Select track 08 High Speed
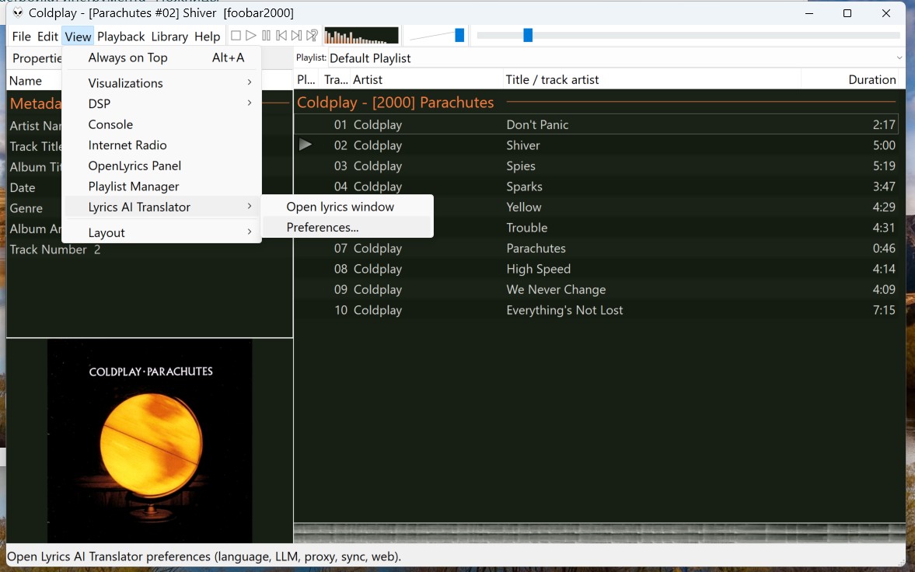 tap(595, 268)
